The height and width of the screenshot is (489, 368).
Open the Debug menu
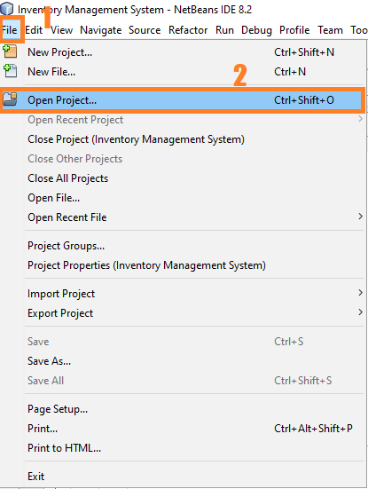point(256,30)
